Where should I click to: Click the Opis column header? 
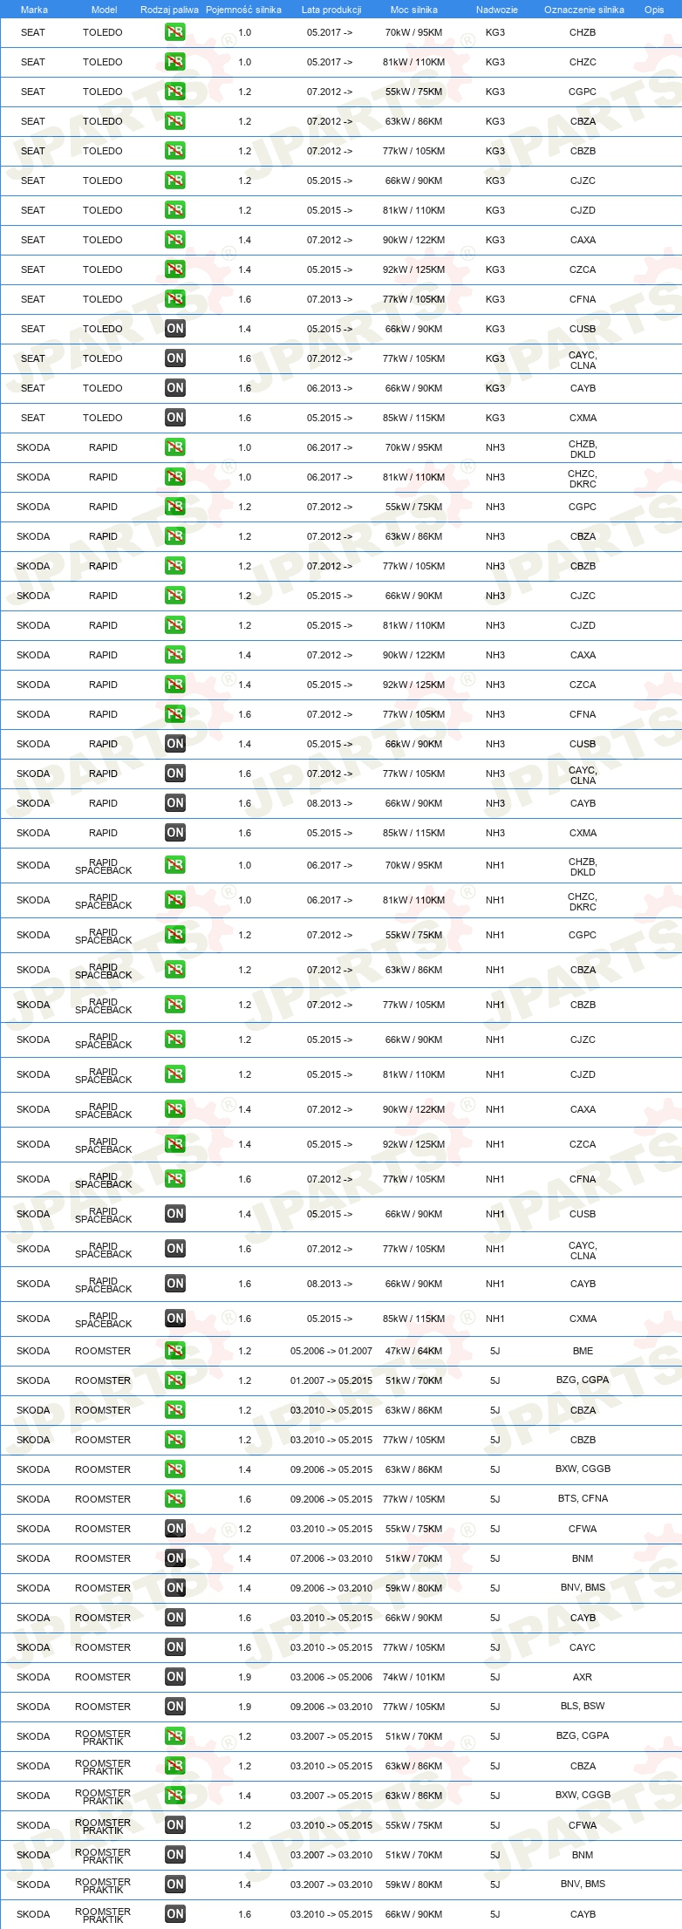click(x=654, y=10)
